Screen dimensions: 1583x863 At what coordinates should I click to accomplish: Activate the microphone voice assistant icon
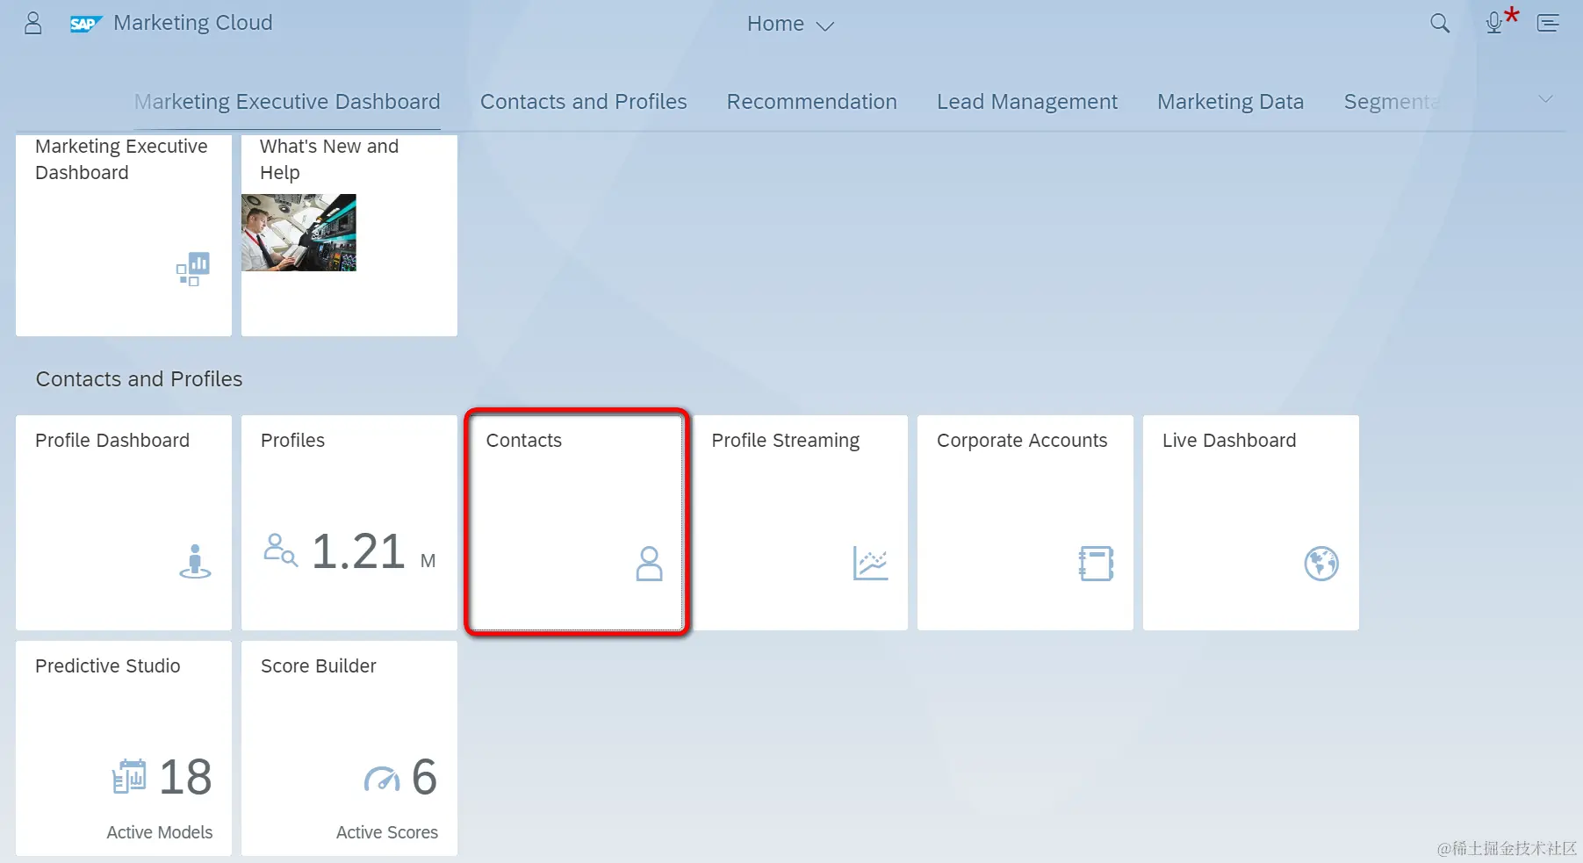coord(1494,23)
